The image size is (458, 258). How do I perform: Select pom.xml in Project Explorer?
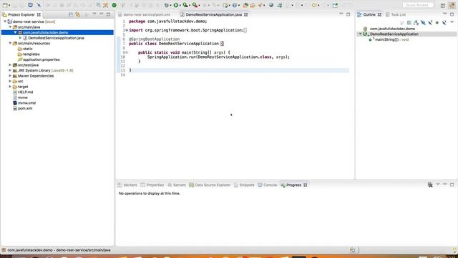(x=25, y=108)
